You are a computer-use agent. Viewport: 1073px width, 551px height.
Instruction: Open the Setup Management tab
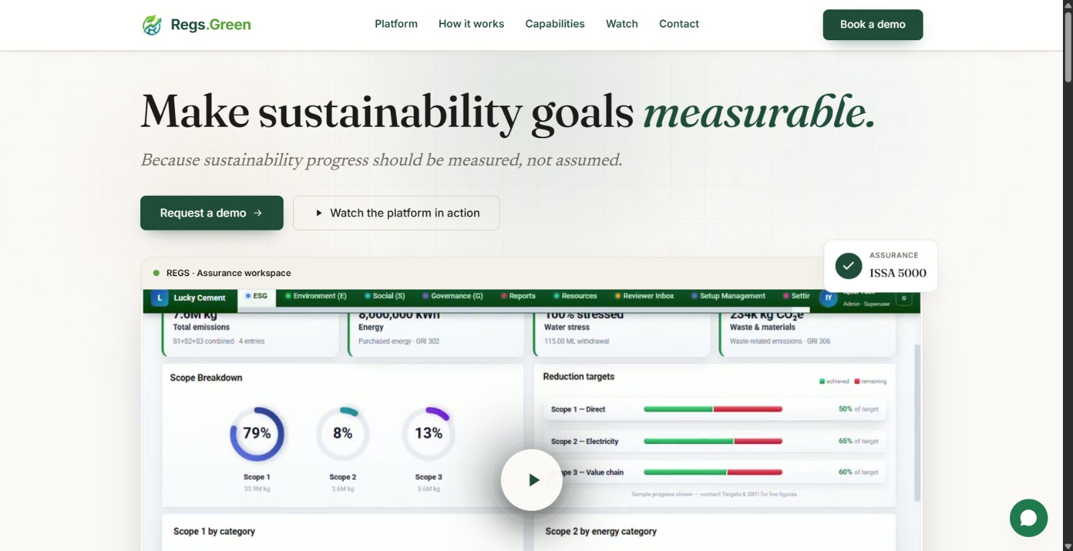[x=728, y=296]
